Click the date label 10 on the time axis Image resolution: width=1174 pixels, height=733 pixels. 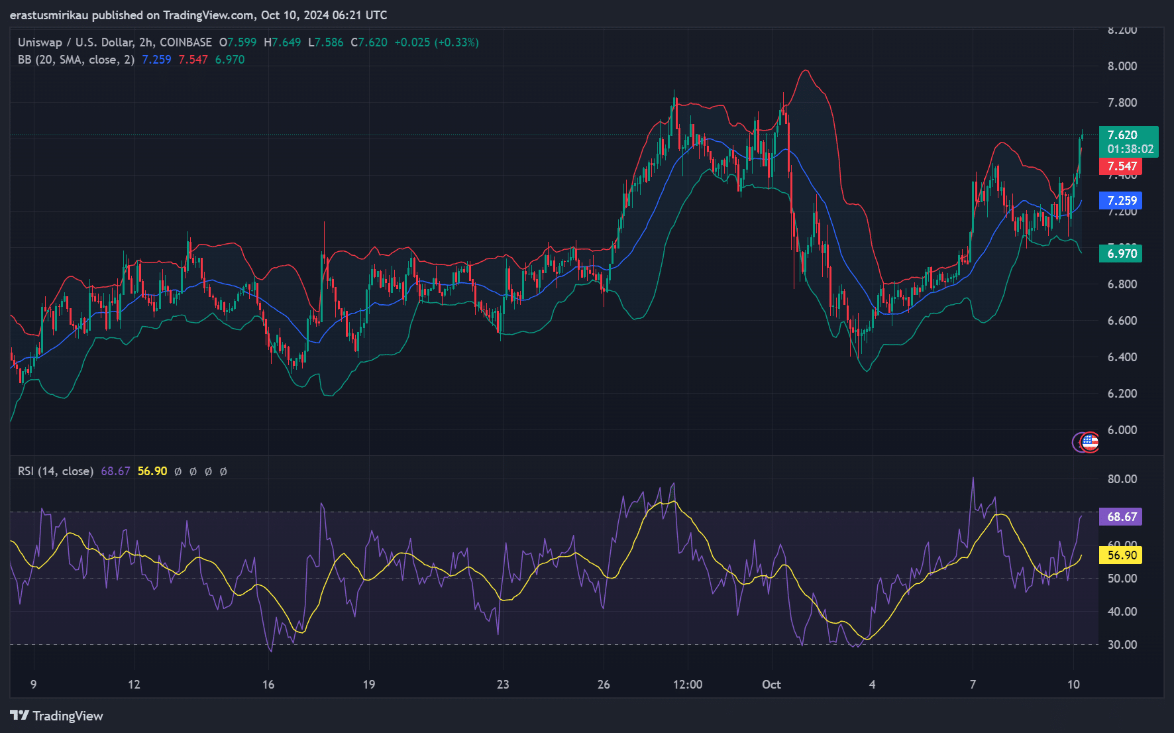pos(1073,685)
